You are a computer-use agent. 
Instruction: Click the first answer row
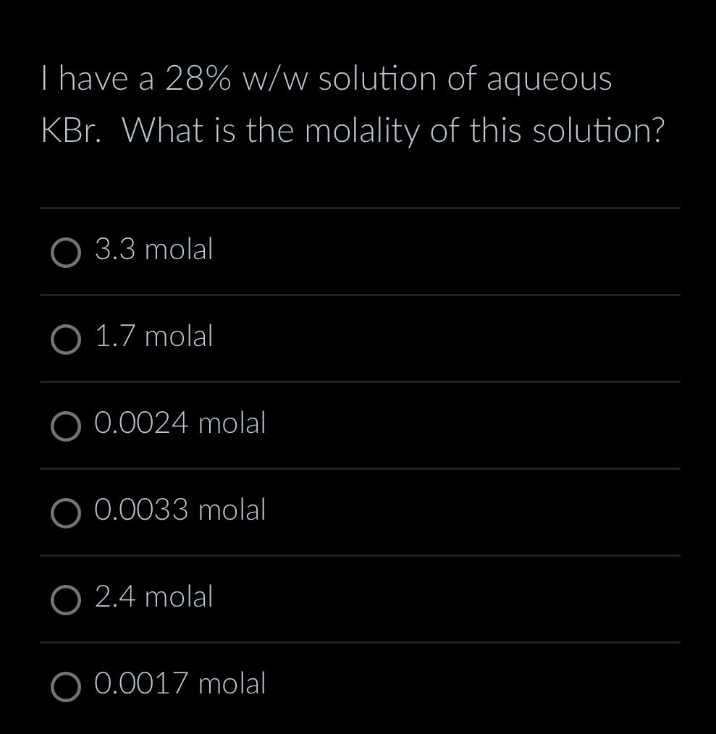click(x=358, y=251)
